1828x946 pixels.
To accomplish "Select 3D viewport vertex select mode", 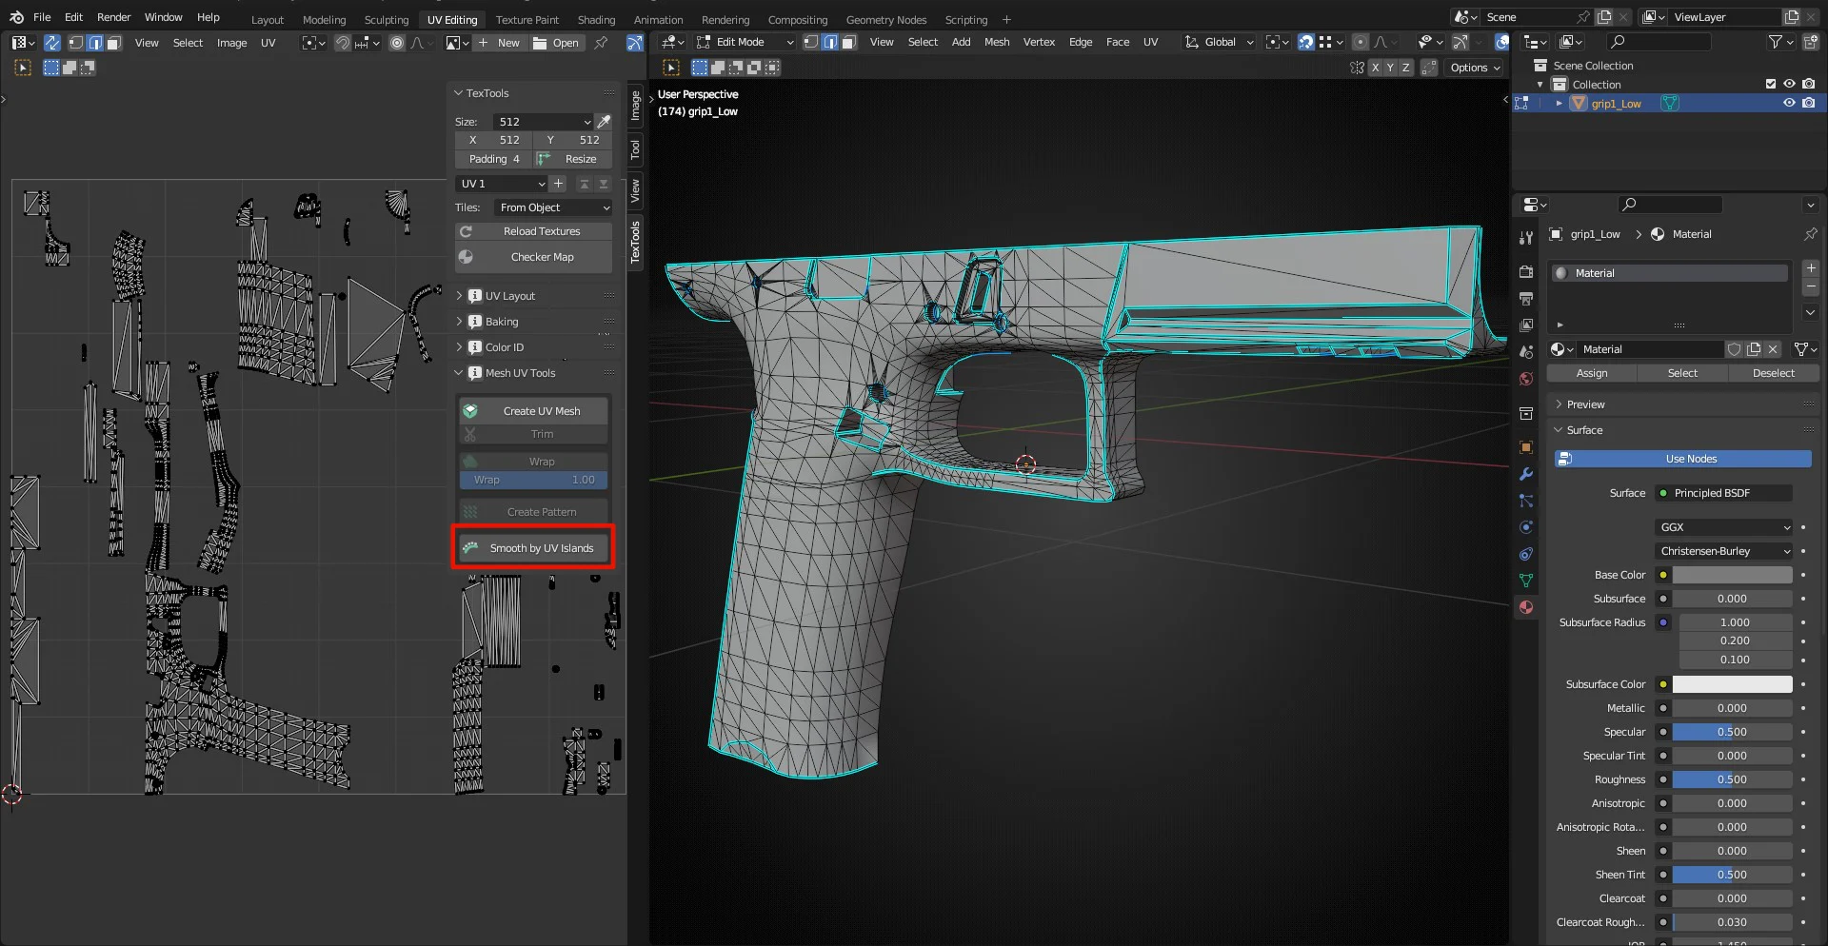I will pos(811,42).
